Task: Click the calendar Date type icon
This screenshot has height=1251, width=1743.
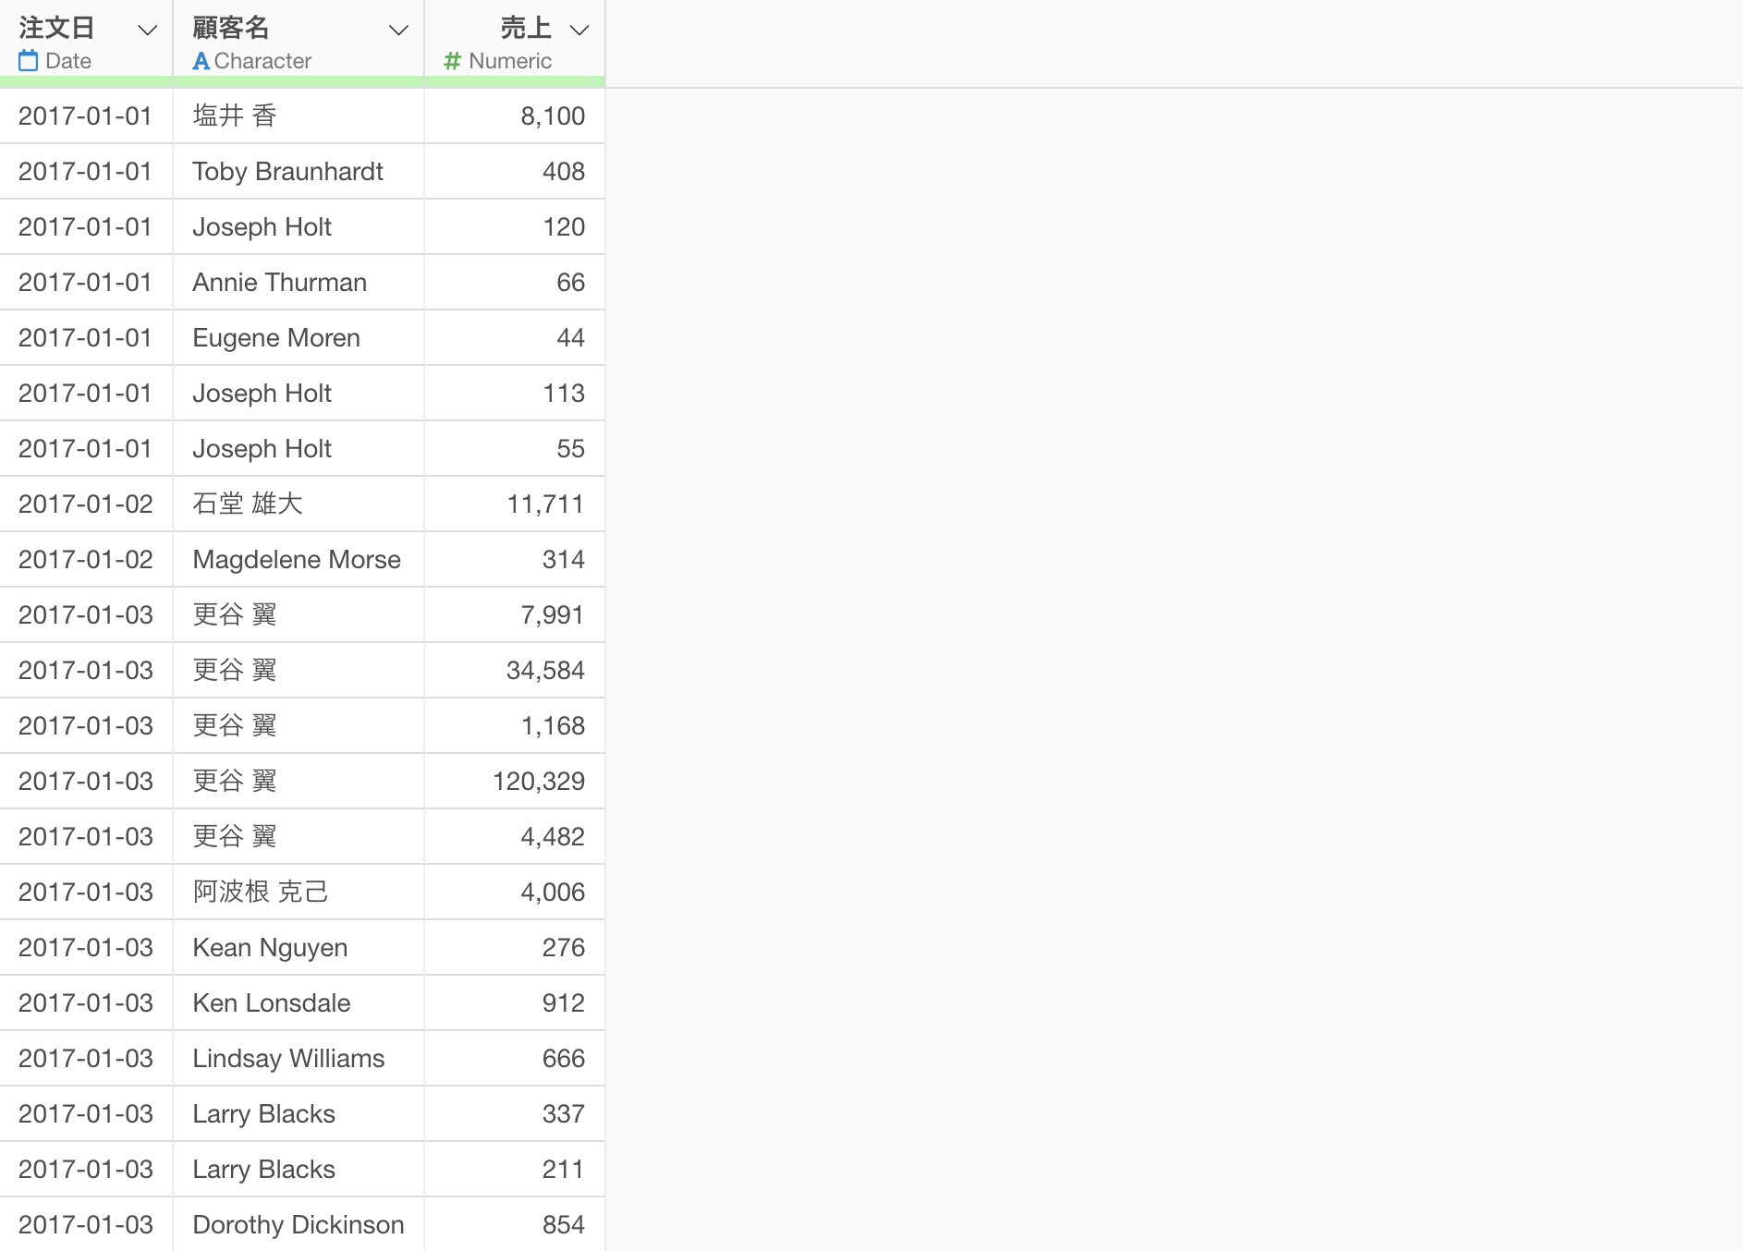Action: tap(29, 61)
